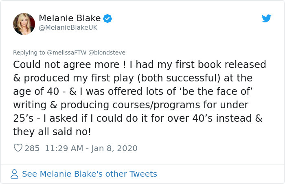285x184 pixels.
Task: Click the Twitter bird logo
Action: 266,18
